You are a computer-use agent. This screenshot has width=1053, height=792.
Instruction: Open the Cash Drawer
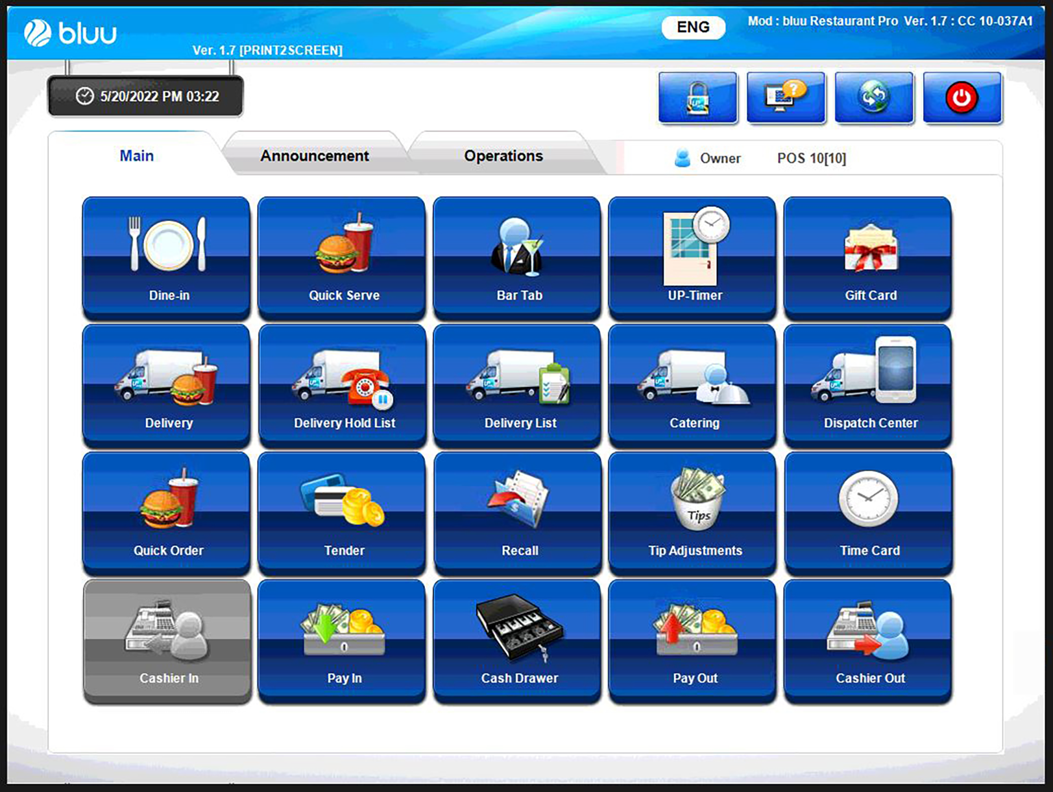517,640
